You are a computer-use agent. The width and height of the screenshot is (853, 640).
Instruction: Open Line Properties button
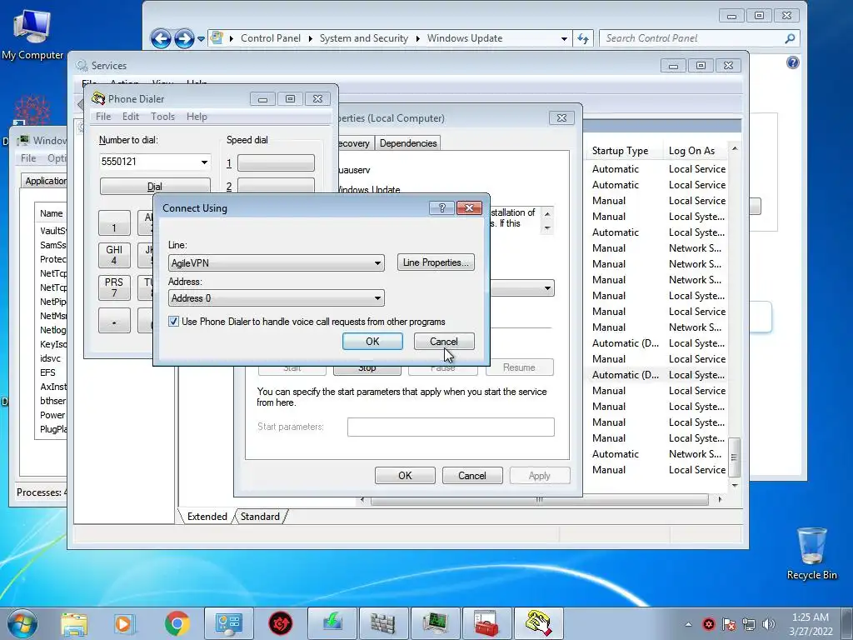coord(436,262)
